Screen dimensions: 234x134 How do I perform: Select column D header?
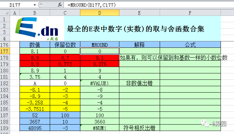point(100,13)
